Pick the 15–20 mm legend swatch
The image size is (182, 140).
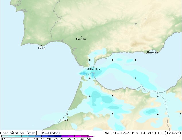(x=44, y=136)
